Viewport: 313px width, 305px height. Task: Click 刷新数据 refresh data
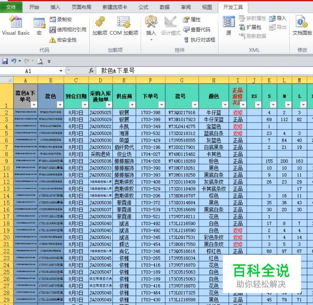tap(253, 36)
